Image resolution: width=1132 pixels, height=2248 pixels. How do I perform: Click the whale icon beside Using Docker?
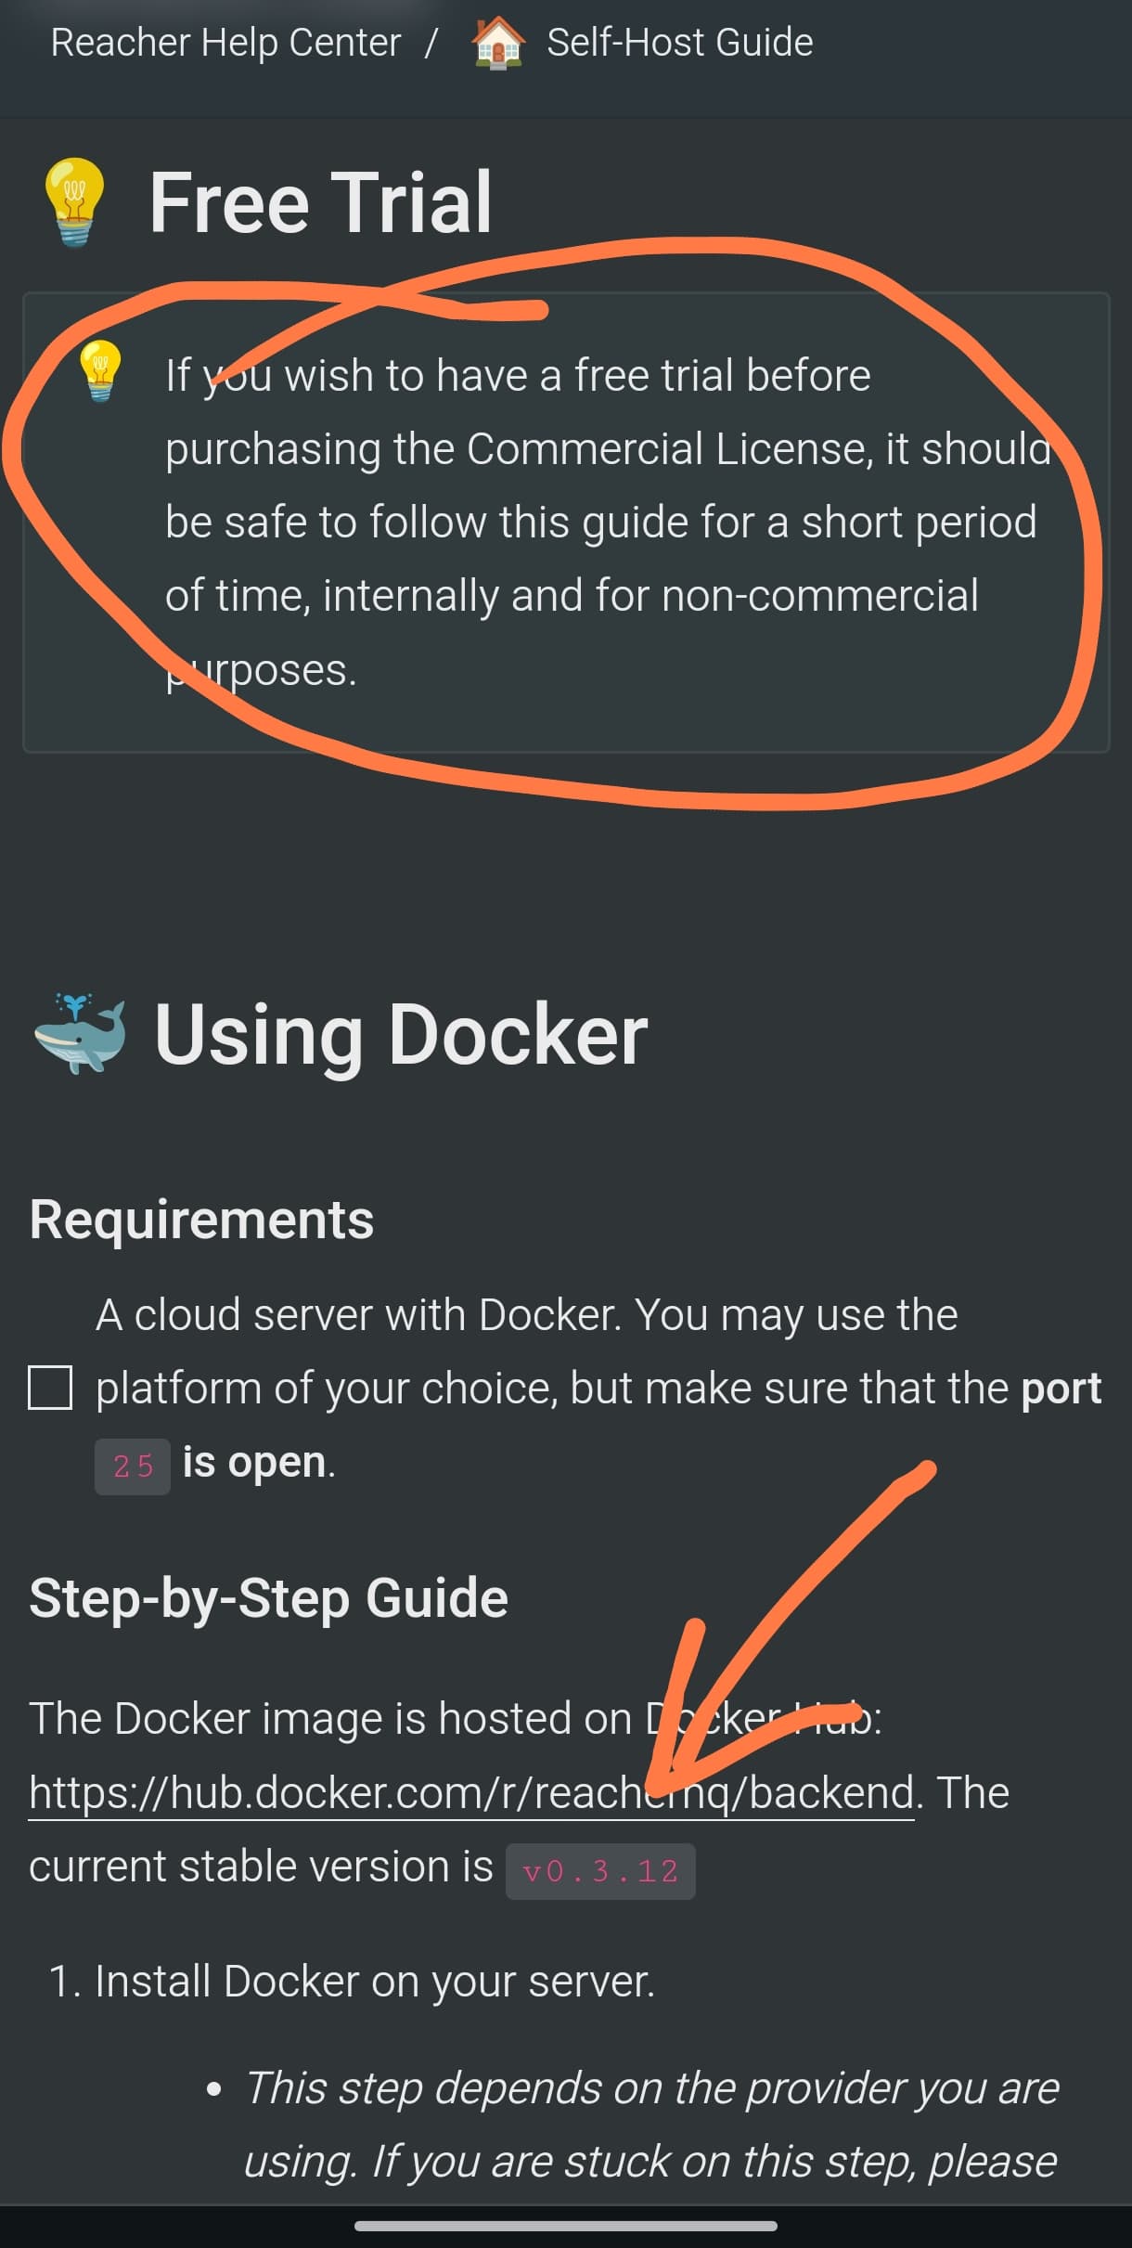[x=80, y=1034]
